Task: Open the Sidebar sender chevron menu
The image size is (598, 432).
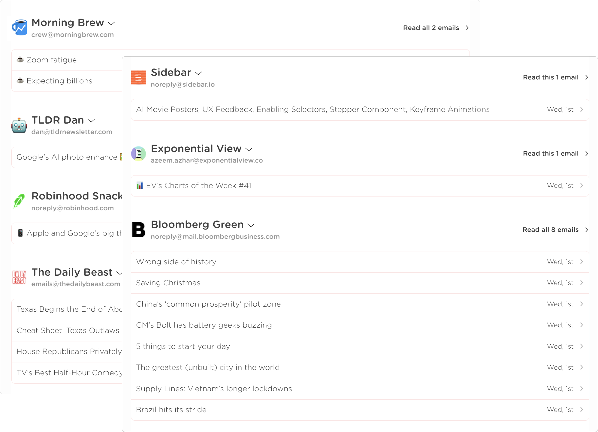Action: pos(198,73)
